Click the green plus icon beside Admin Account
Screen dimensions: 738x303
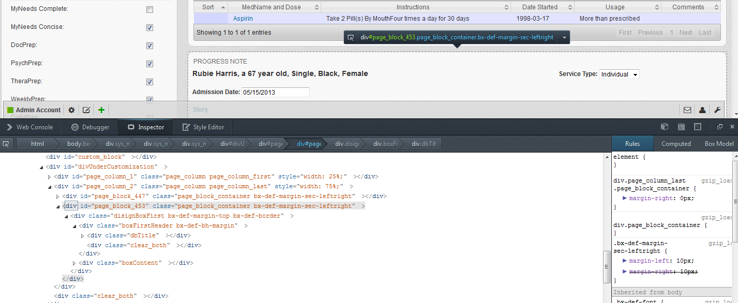coord(101,110)
